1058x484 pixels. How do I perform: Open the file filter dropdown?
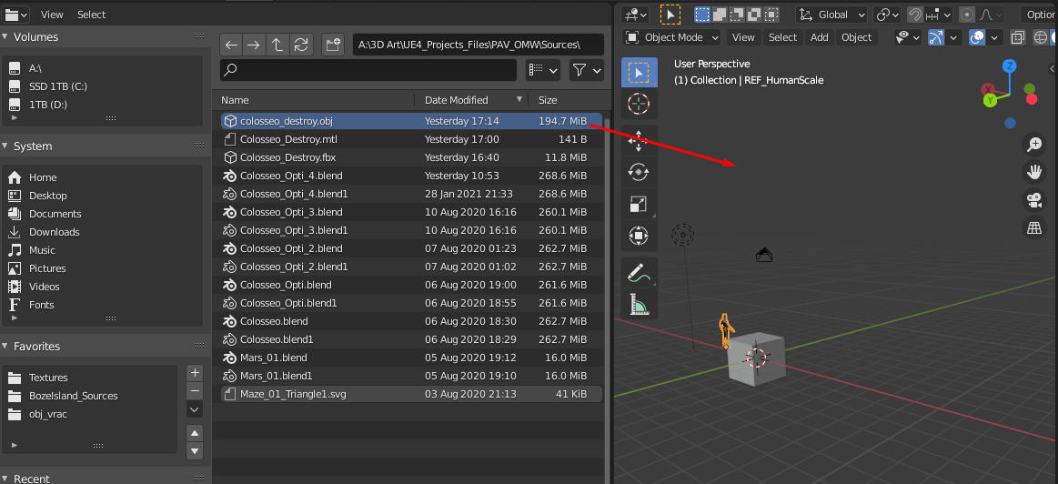pos(586,69)
